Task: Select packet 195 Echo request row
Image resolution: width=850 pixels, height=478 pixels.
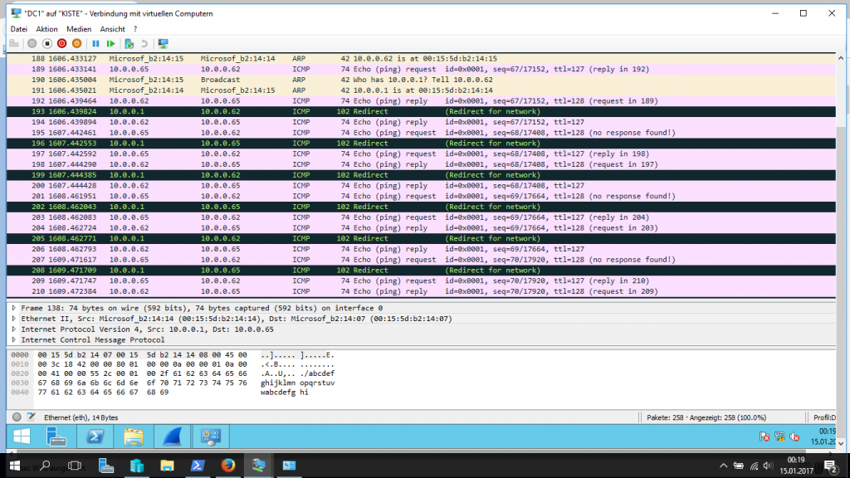Action: (x=421, y=133)
